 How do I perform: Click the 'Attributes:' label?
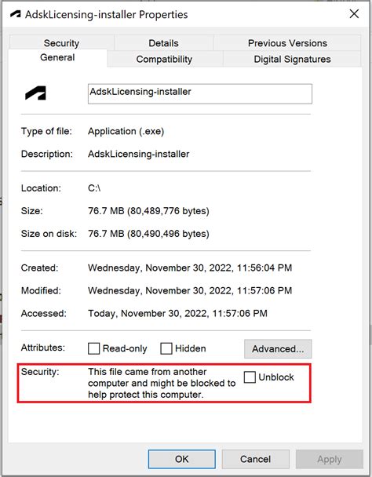[43, 348]
